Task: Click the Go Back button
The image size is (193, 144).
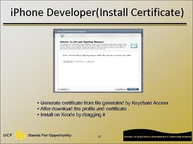Action: [121, 89]
